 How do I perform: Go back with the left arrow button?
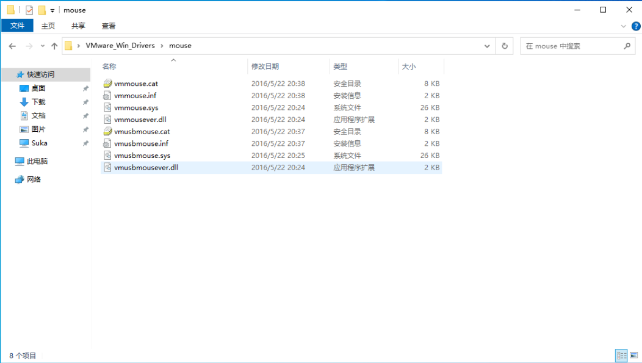12,46
